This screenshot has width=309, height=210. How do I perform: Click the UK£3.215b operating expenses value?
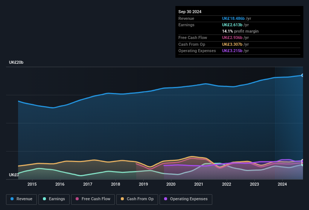click(232, 51)
